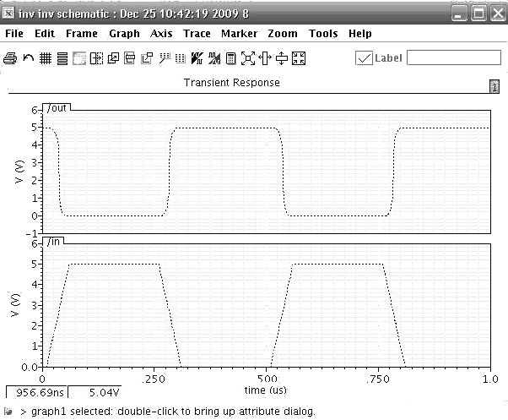Click the printer icon in the toolbar
This screenshot has height=420, width=508.
click(10, 58)
